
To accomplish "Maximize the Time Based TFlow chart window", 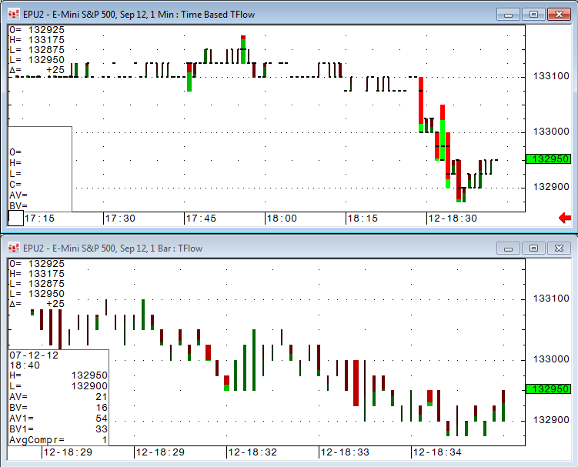I will point(533,14).
